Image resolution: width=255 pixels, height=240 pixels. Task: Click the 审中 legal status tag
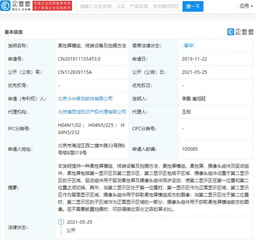coord(189,45)
